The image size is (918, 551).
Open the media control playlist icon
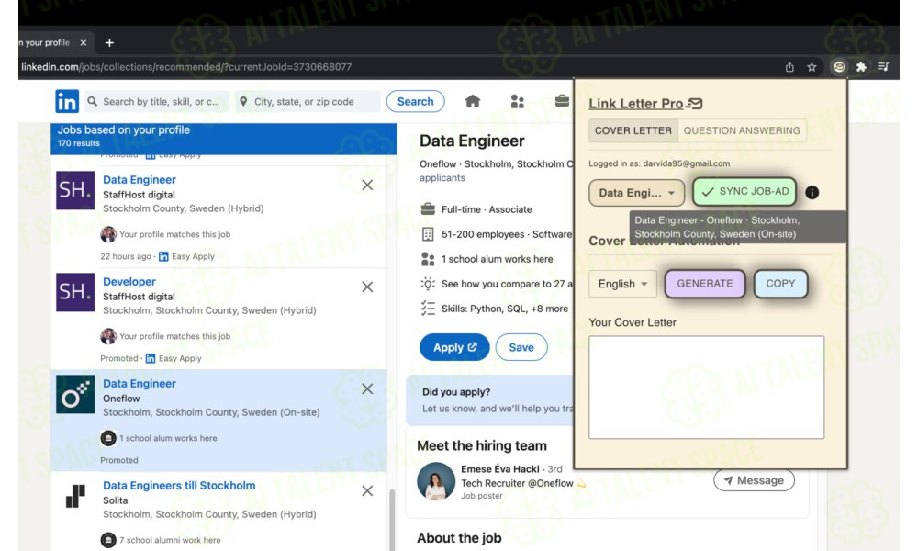pos(883,67)
